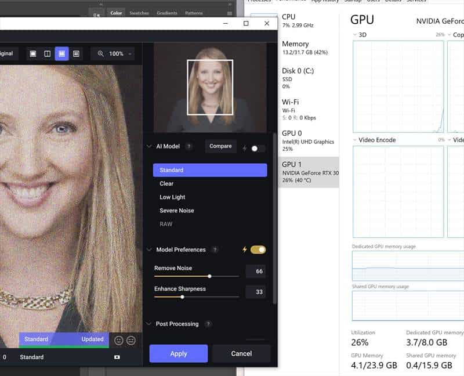Screen dimensions: 464x376
Task: Disable the Model Preferences auto toggle
Action: pos(258,250)
